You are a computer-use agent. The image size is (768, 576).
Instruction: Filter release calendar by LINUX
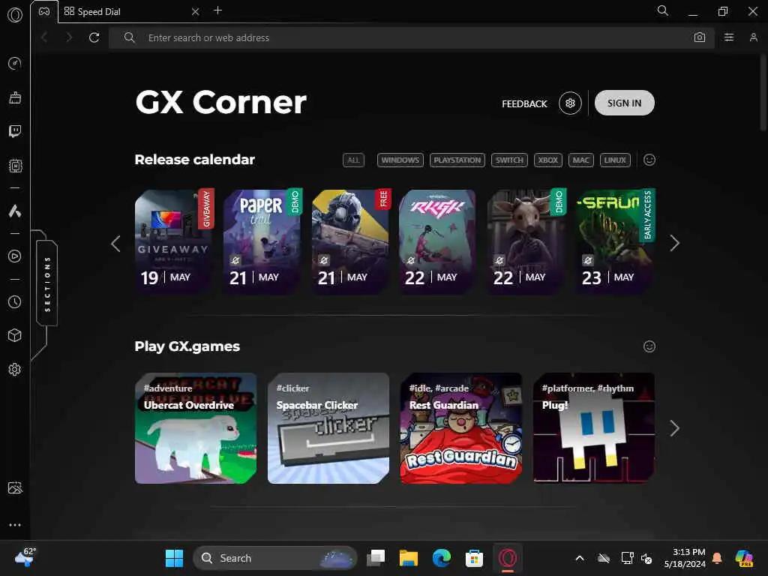tap(615, 160)
